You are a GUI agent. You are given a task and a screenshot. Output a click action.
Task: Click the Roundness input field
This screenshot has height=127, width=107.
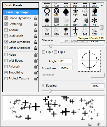(66, 68)
